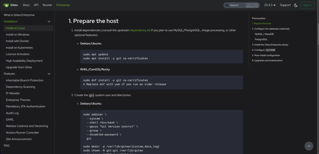Viewport: 319px width, 154px height.
Task: Jump to Install the Gitea Enterprise binary
Action: pos(270,45)
